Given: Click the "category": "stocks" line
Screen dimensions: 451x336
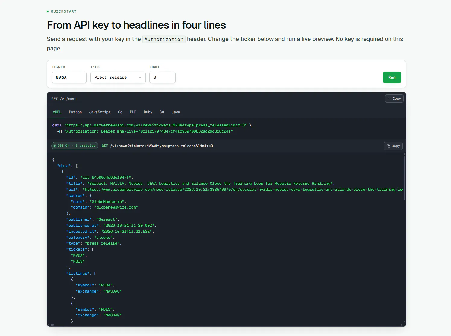Looking at the screenshot, I should [x=91, y=238].
